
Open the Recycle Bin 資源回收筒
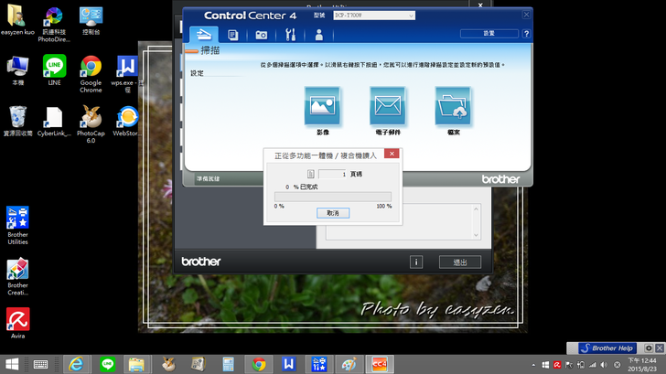pos(18,121)
